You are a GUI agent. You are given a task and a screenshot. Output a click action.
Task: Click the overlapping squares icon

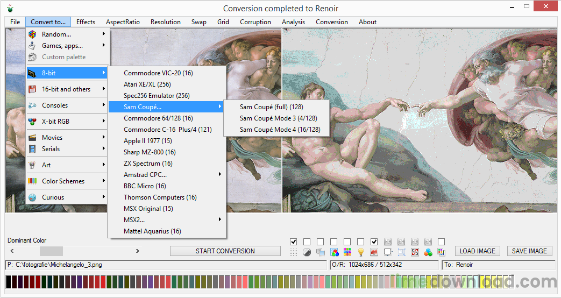[320, 252]
